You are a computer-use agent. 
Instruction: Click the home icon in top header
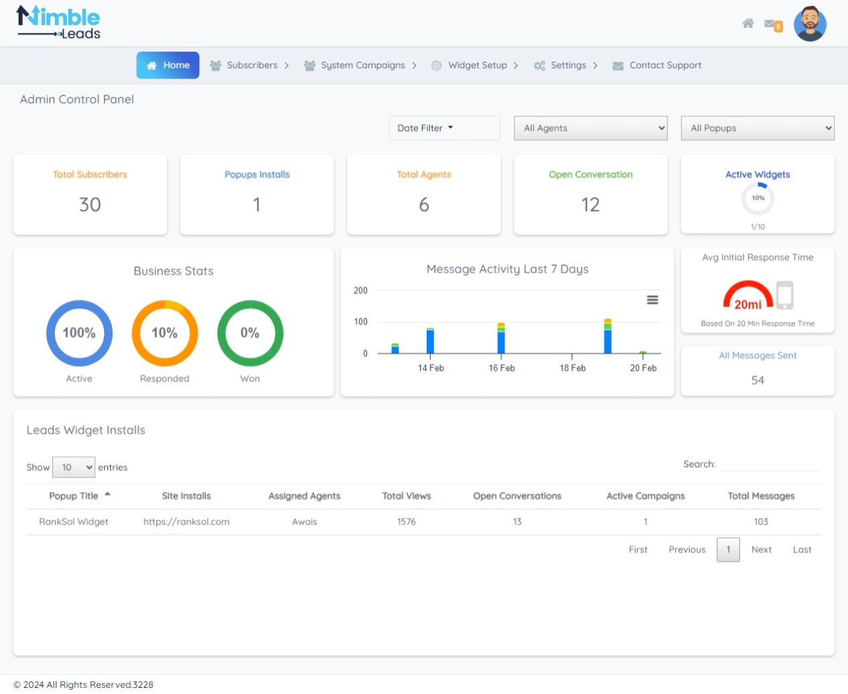[x=747, y=23]
